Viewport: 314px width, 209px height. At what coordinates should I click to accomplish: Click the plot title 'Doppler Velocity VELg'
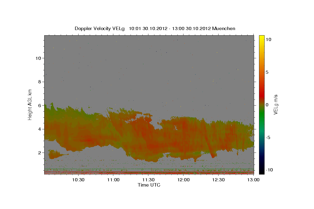click(100, 28)
